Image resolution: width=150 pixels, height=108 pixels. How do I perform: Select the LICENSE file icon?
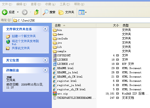pyautogui.click(x=55, y=60)
